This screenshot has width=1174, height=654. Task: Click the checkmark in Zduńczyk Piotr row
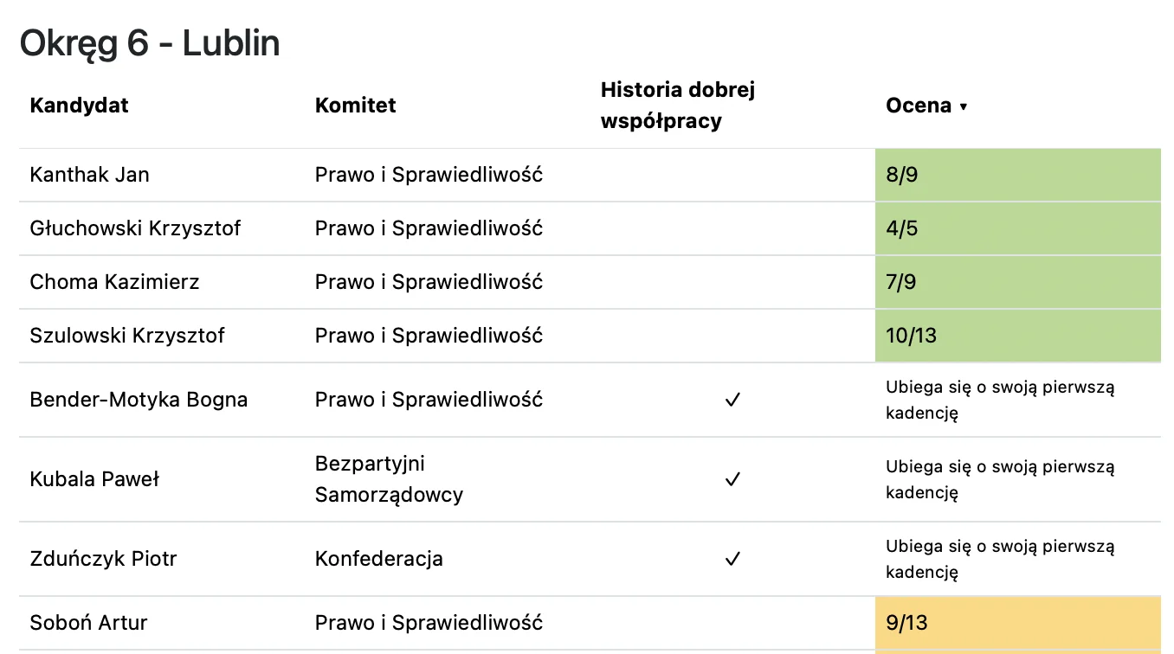(x=732, y=559)
